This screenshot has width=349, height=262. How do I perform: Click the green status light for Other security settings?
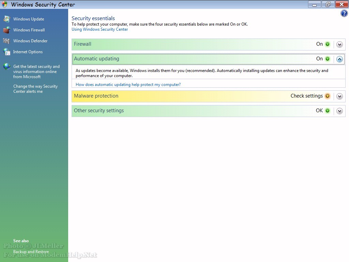(x=328, y=111)
